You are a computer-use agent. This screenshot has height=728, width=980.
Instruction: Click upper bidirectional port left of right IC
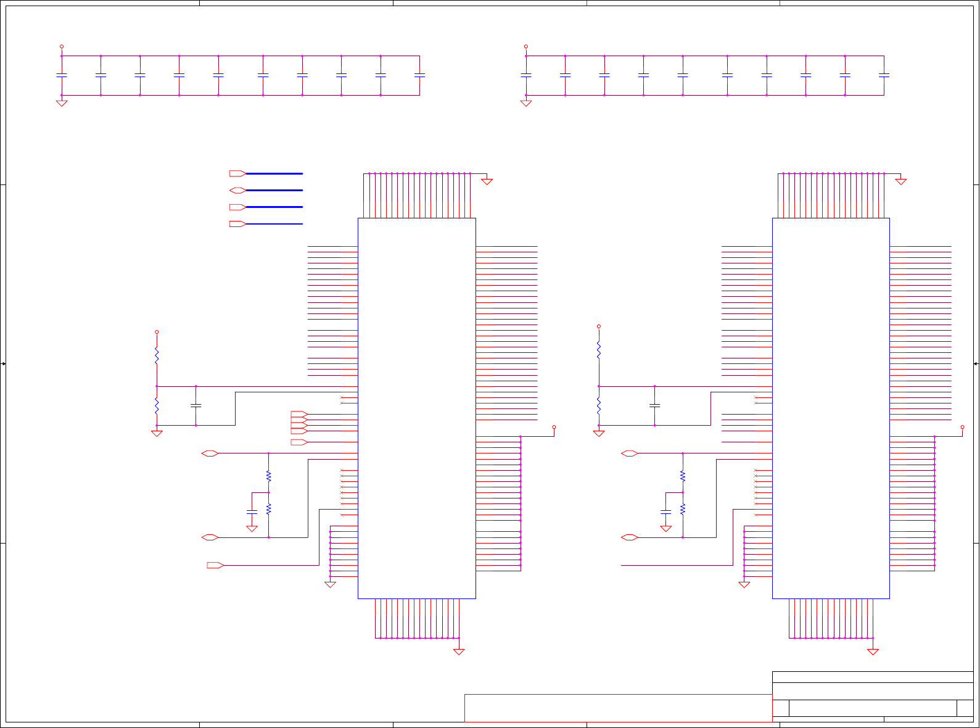[x=630, y=453]
